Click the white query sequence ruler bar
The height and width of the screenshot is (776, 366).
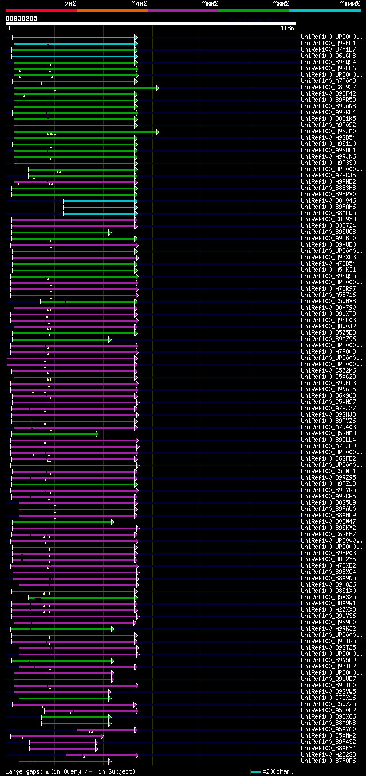(151, 23)
